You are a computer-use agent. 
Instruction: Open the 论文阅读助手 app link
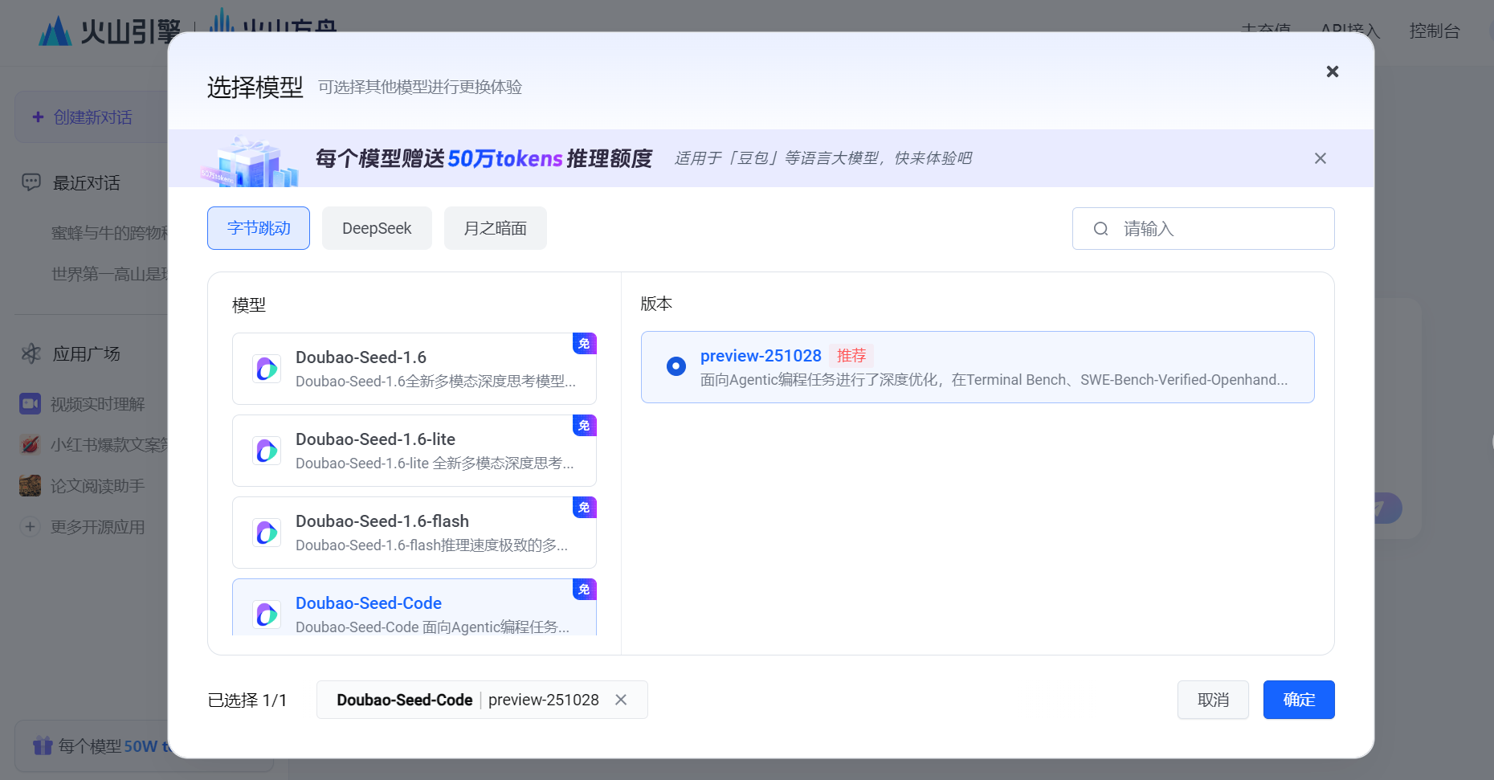click(98, 485)
